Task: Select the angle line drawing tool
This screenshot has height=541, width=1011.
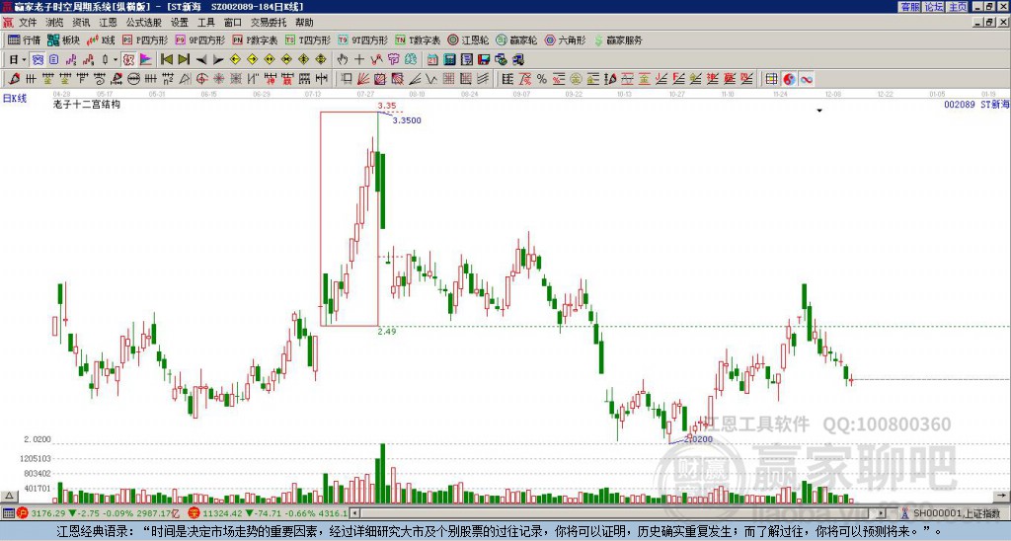Action: click(415, 79)
